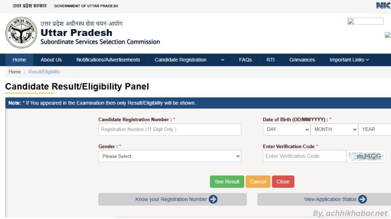This screenshot has height=219, width=391.
Task: Click the Home breadcrumb link
Action: (15, 72)
